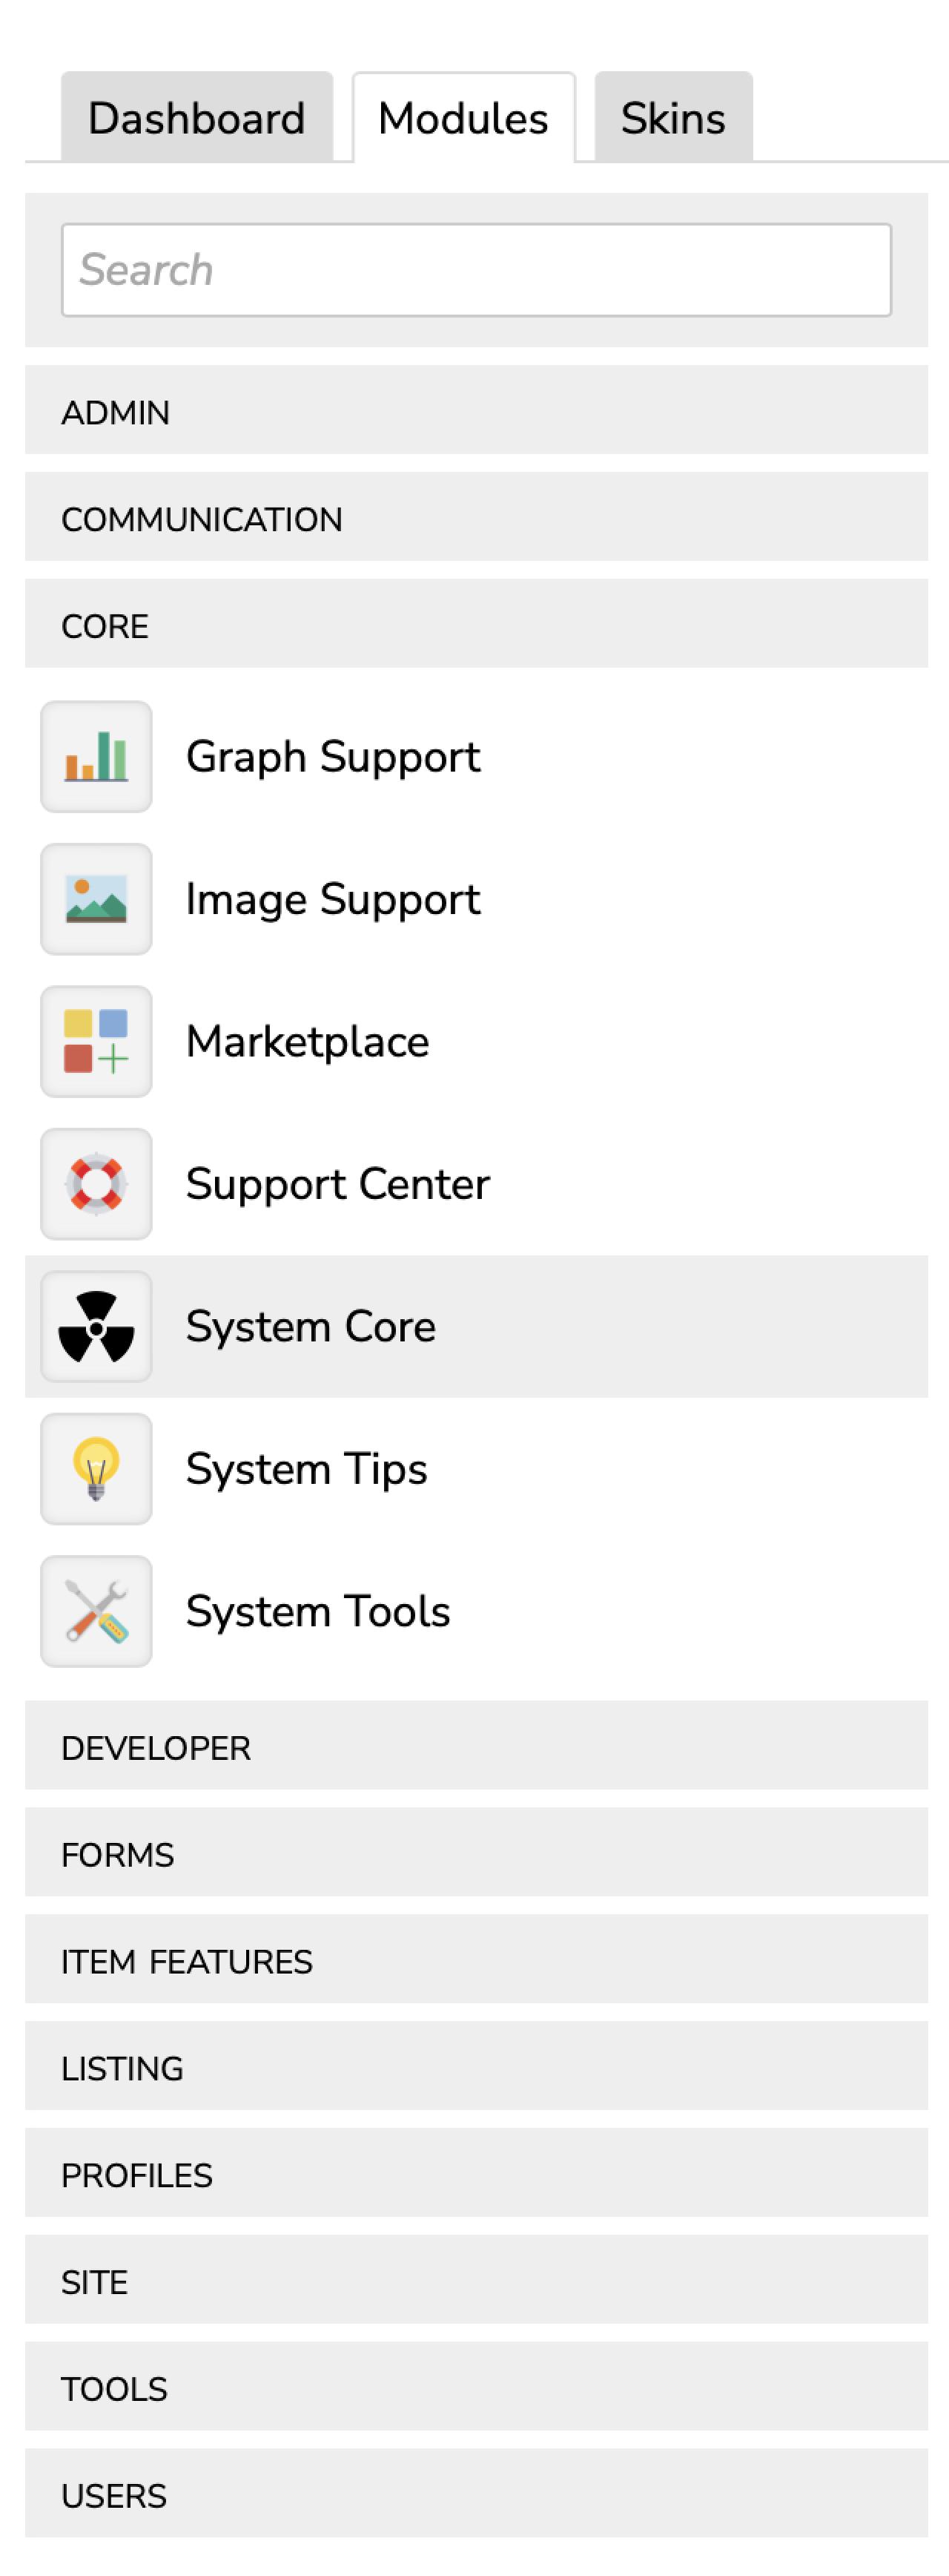
Task: Expand the COMMUNICATION module category
Action: click(475, 518)
